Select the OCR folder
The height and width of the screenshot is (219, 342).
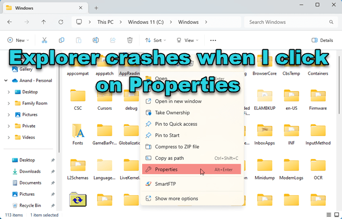pyautogui.click(x=318, y=169)
